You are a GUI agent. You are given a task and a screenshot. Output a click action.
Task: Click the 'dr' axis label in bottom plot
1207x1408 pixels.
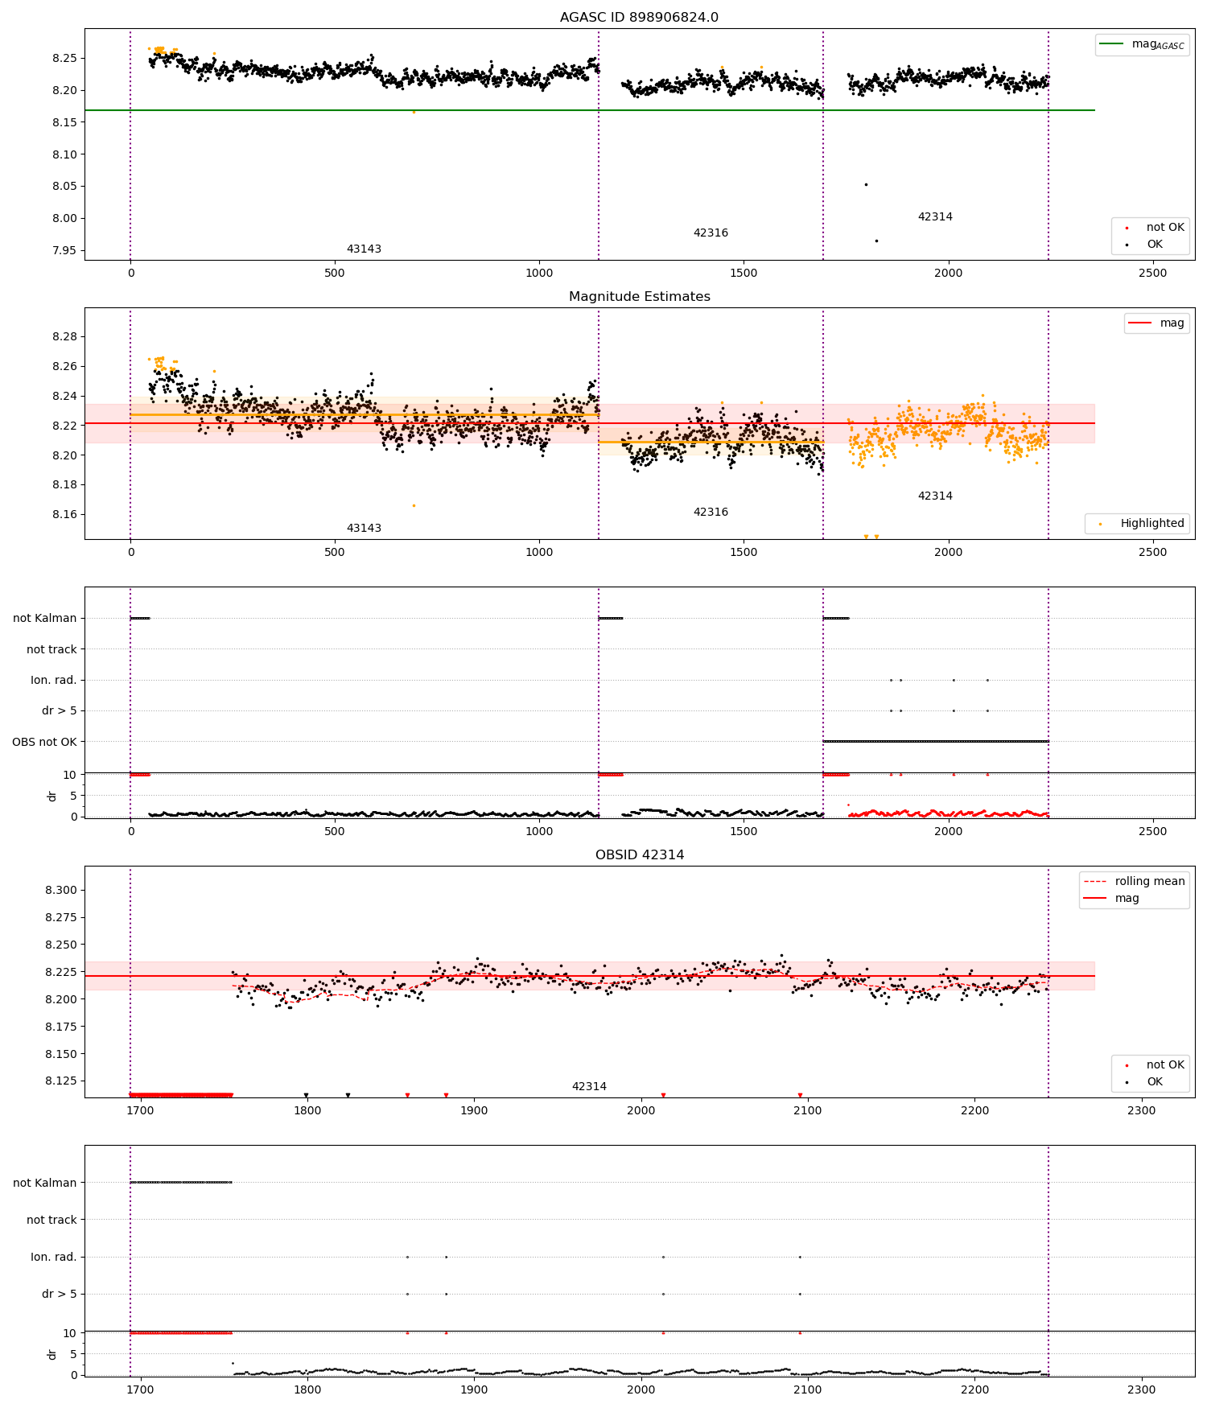tap(52, 1355)
